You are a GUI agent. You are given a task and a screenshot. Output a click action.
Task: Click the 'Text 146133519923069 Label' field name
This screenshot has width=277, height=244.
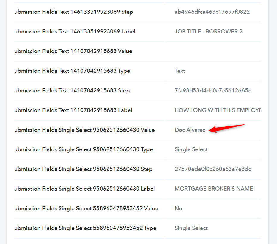(x=75, y=31)
